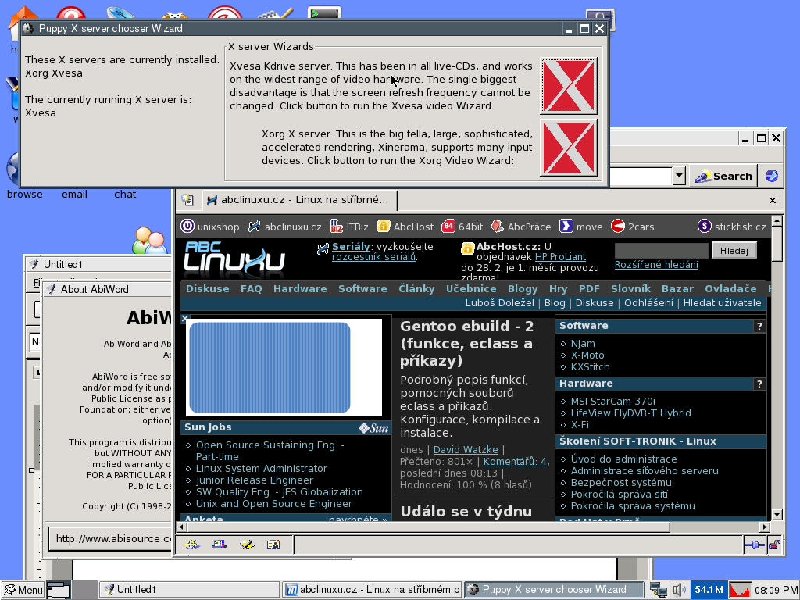Open the move bookmark
This screenshot has height=600, width=800.
[x=581, y=227]
